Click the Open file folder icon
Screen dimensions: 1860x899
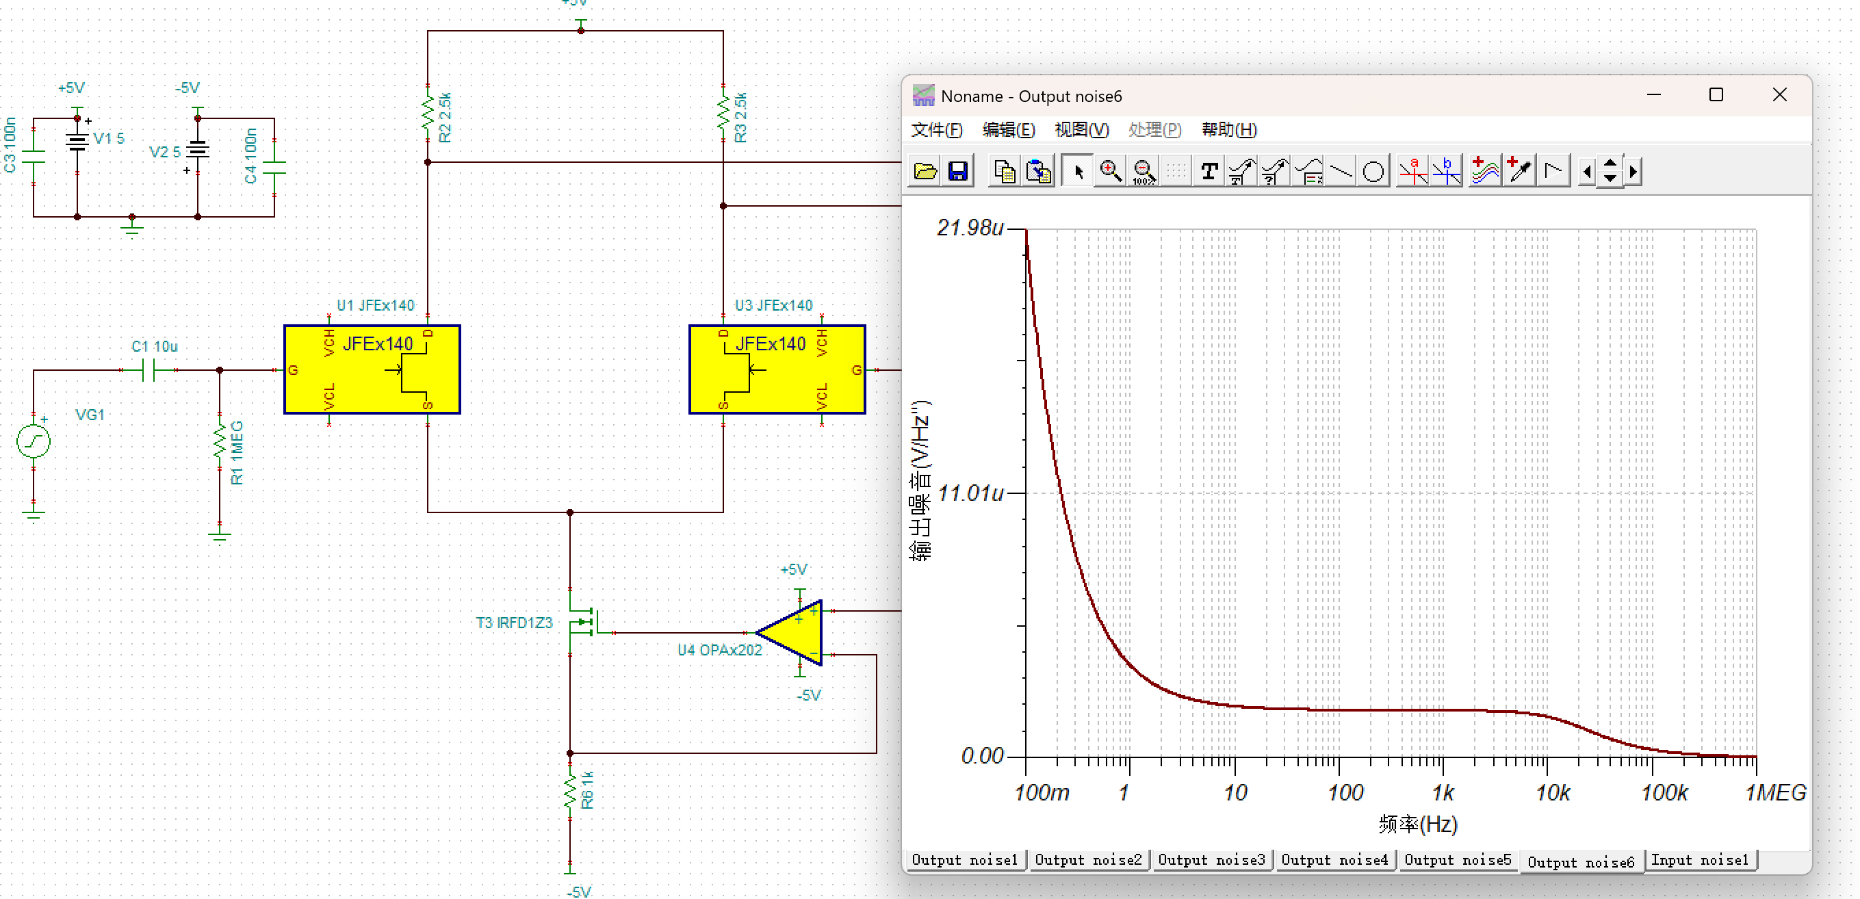pos(925,172)
